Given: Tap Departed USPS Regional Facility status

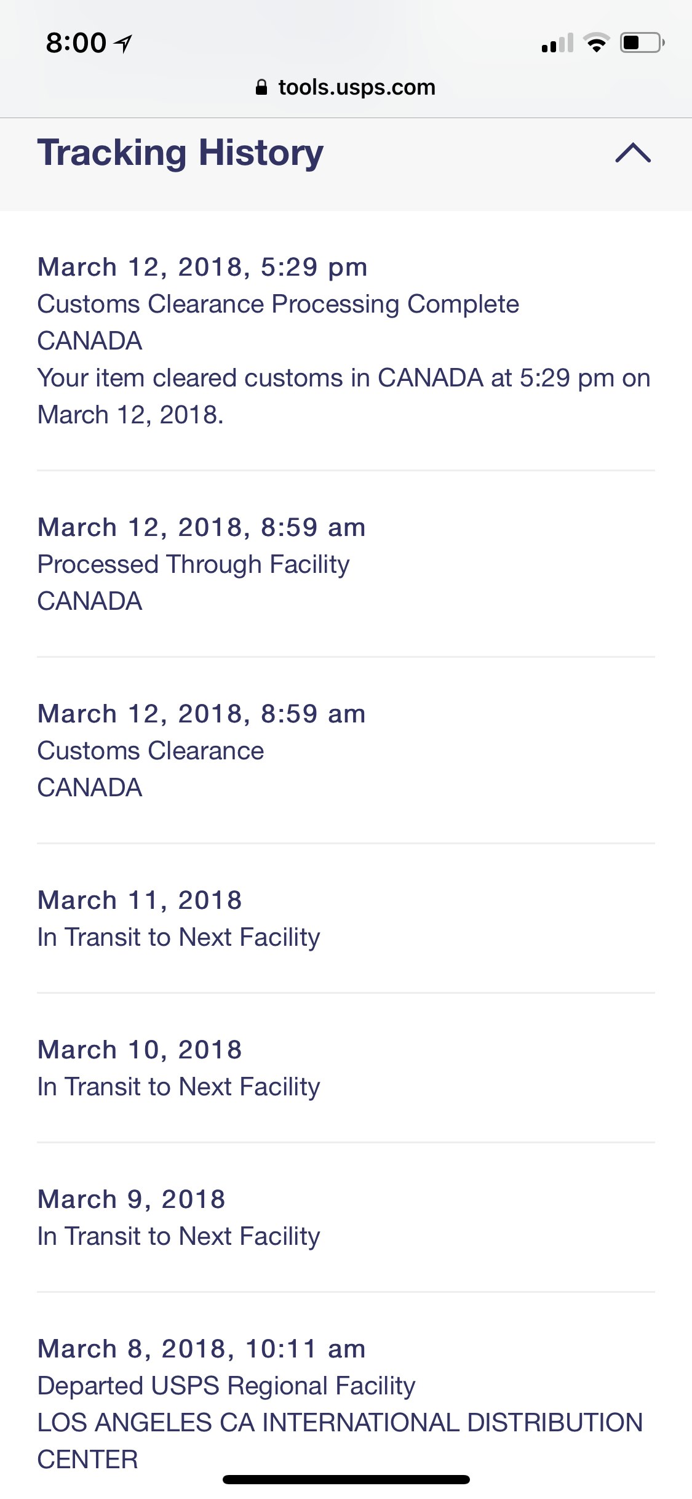Looking at the screenshot, I should click(226, 1386).
